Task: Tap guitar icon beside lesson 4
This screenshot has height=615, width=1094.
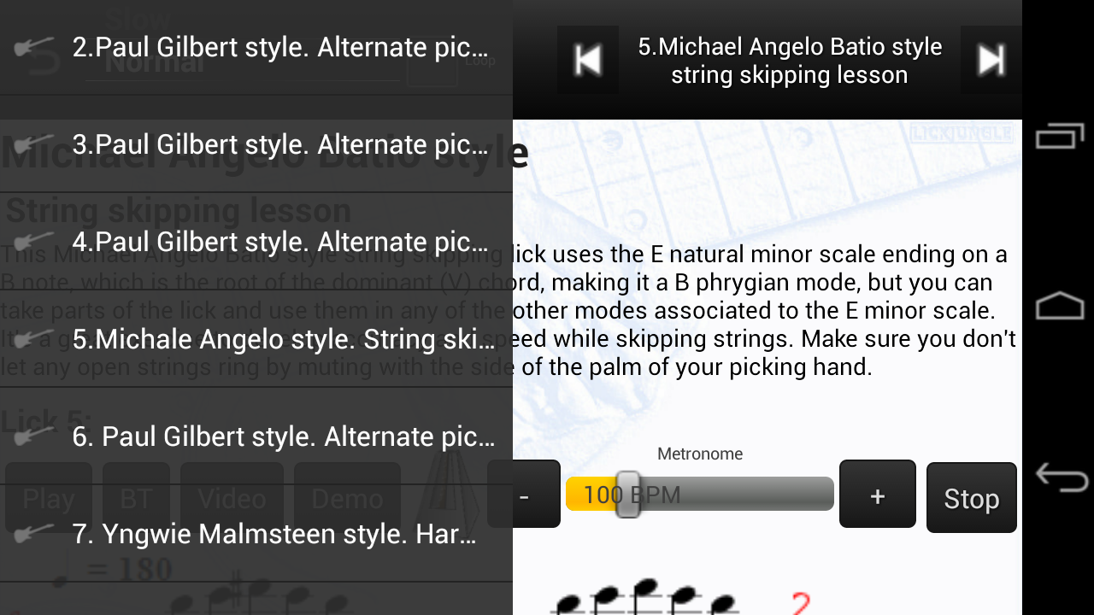Action: (34, 242)
